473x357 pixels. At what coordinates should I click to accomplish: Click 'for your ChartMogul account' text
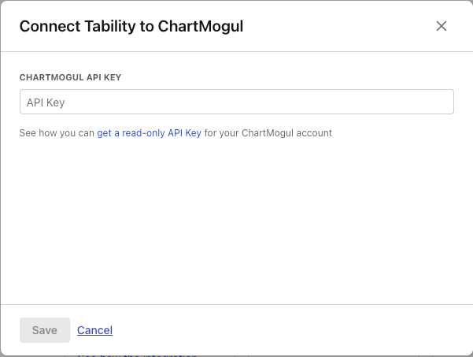click(268, 133)
